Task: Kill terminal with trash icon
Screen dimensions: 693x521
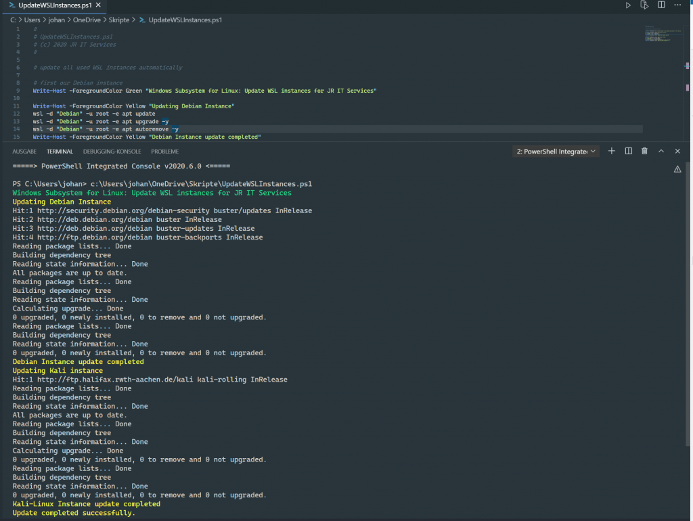Action: 644,151
